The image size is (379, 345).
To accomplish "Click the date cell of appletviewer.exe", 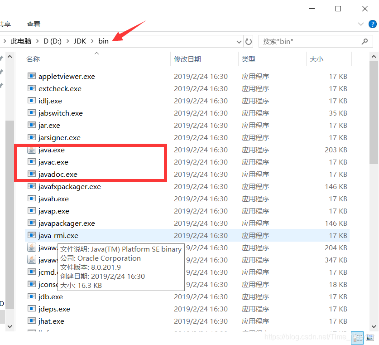I will [x=201, y=77].
